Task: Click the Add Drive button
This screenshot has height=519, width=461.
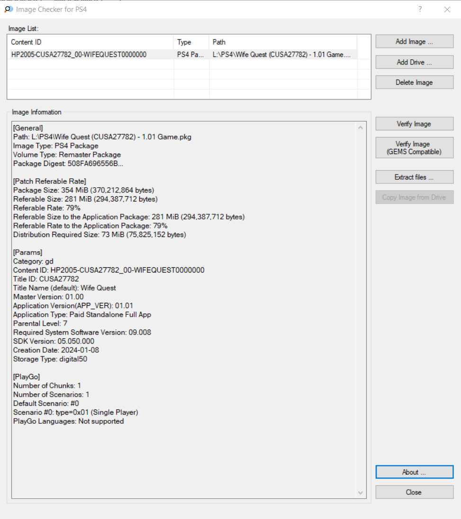Action: [x=415, y=62]
